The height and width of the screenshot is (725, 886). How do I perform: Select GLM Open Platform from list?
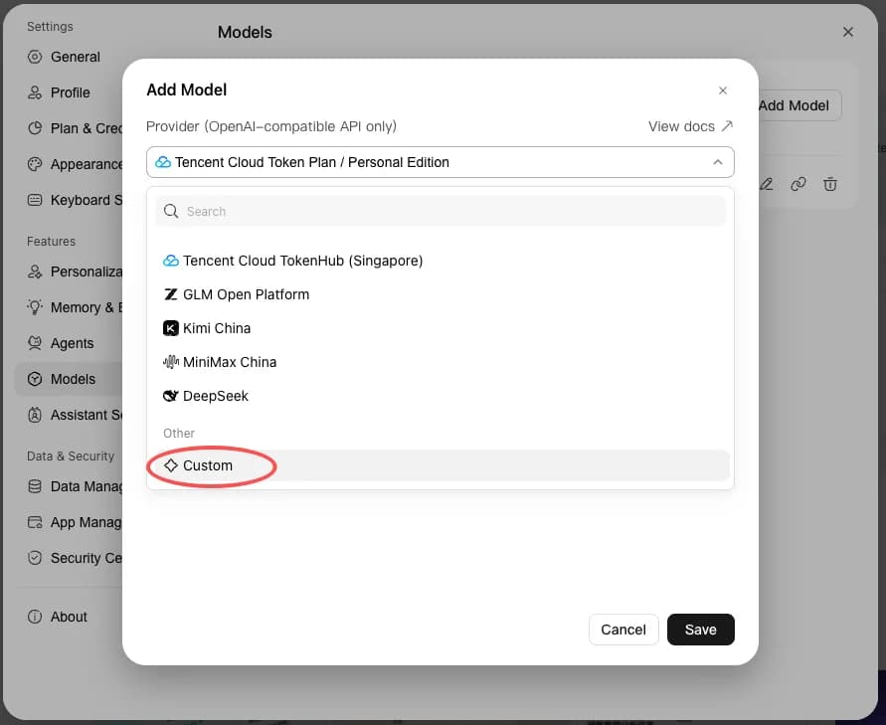tap(440, 294)
